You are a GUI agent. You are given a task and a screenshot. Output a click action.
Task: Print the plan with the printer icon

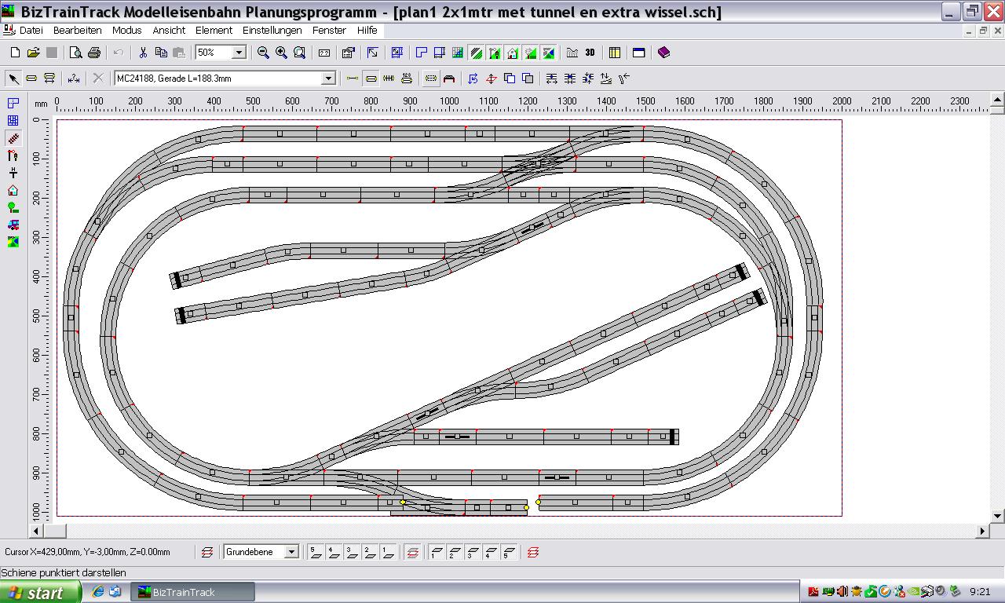coord(93,53)
